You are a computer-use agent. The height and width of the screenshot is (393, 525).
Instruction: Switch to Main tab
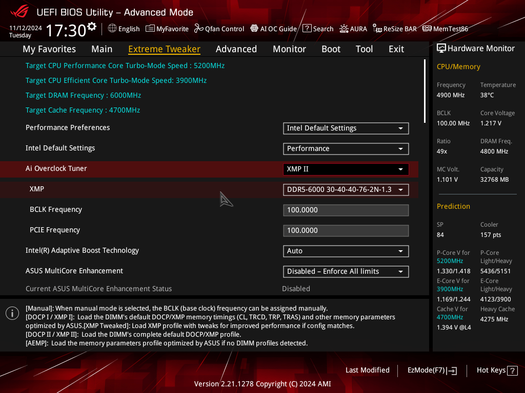tap(102, 49)
